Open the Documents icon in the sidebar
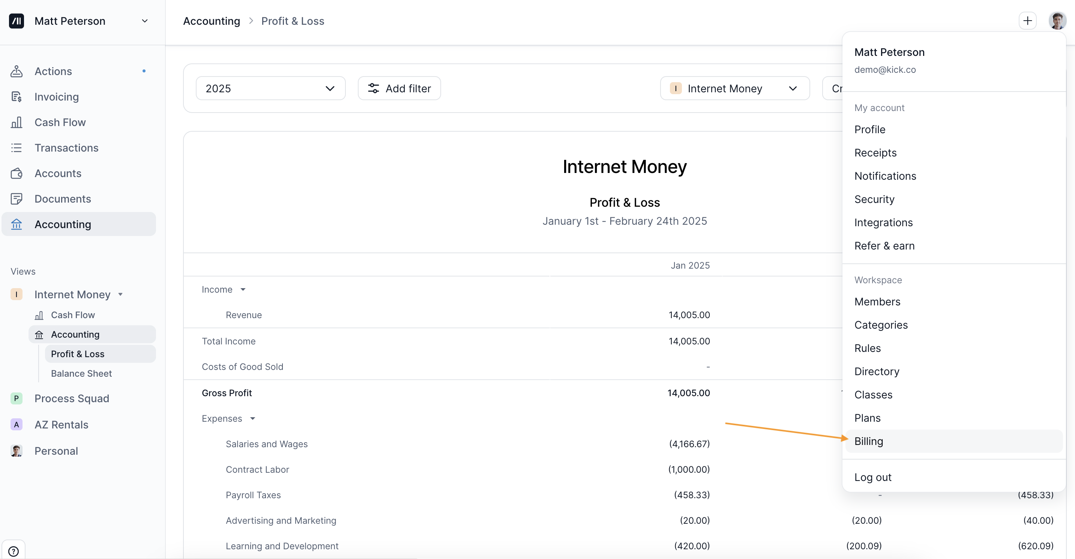 coord(16,199)
